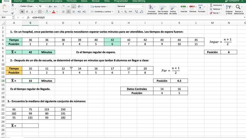Toggle middle vertical alignment
The height and width of the screenshot is (138, 246).
(x=68, y=7)
